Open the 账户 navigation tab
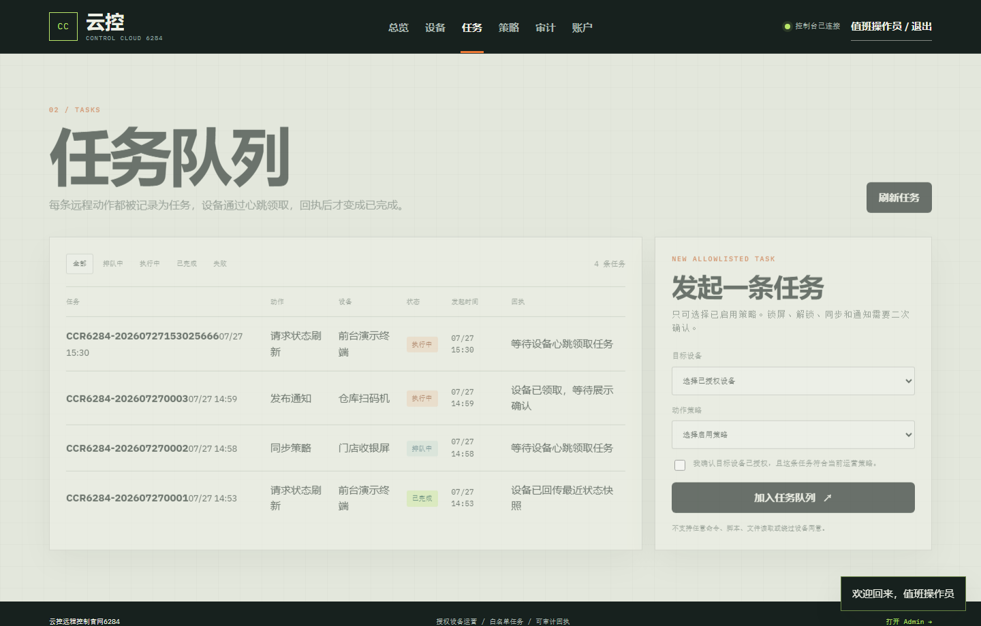The width and height of the screenshot is (981, 626). (582, 27)
